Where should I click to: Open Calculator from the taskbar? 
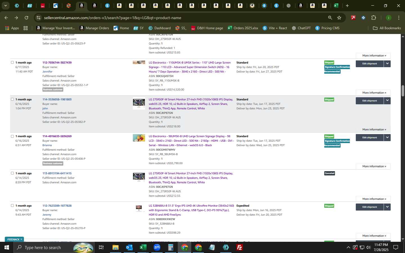171,247
